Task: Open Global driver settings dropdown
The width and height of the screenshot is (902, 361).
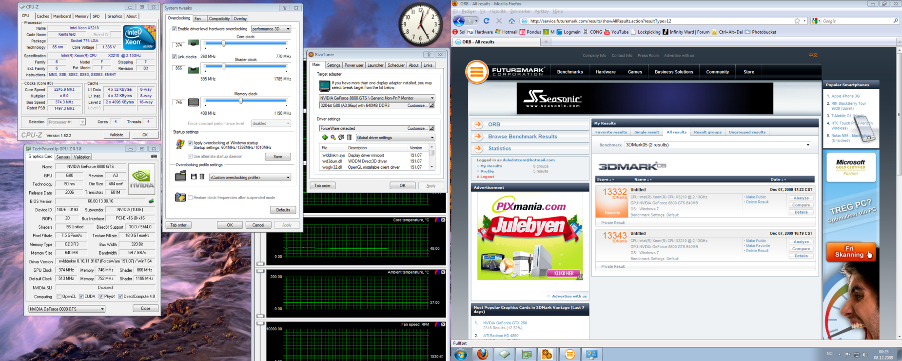Action: coord(395,138)
